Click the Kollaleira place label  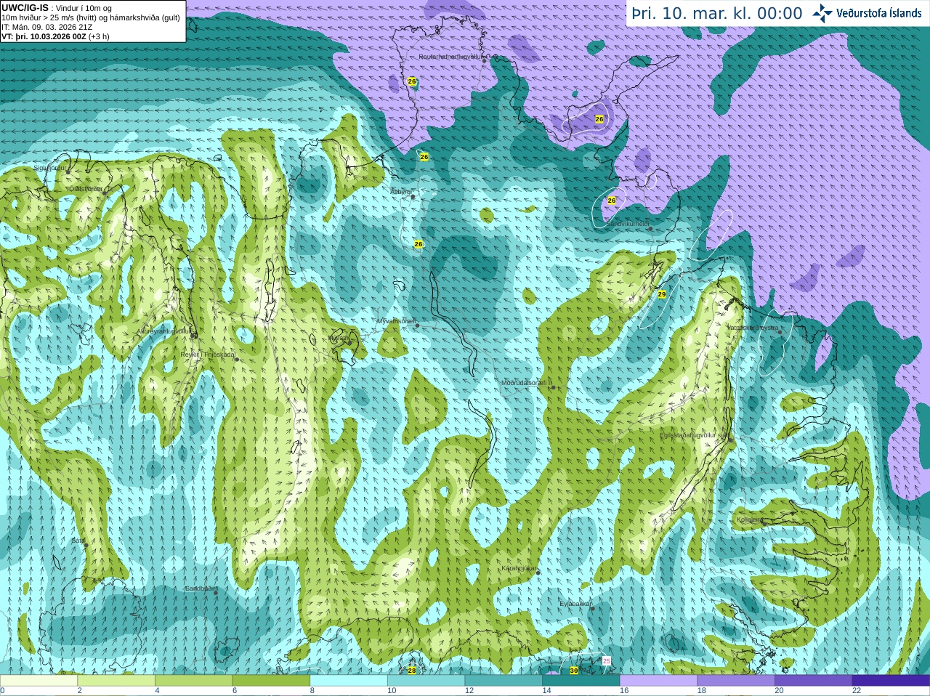750,519
